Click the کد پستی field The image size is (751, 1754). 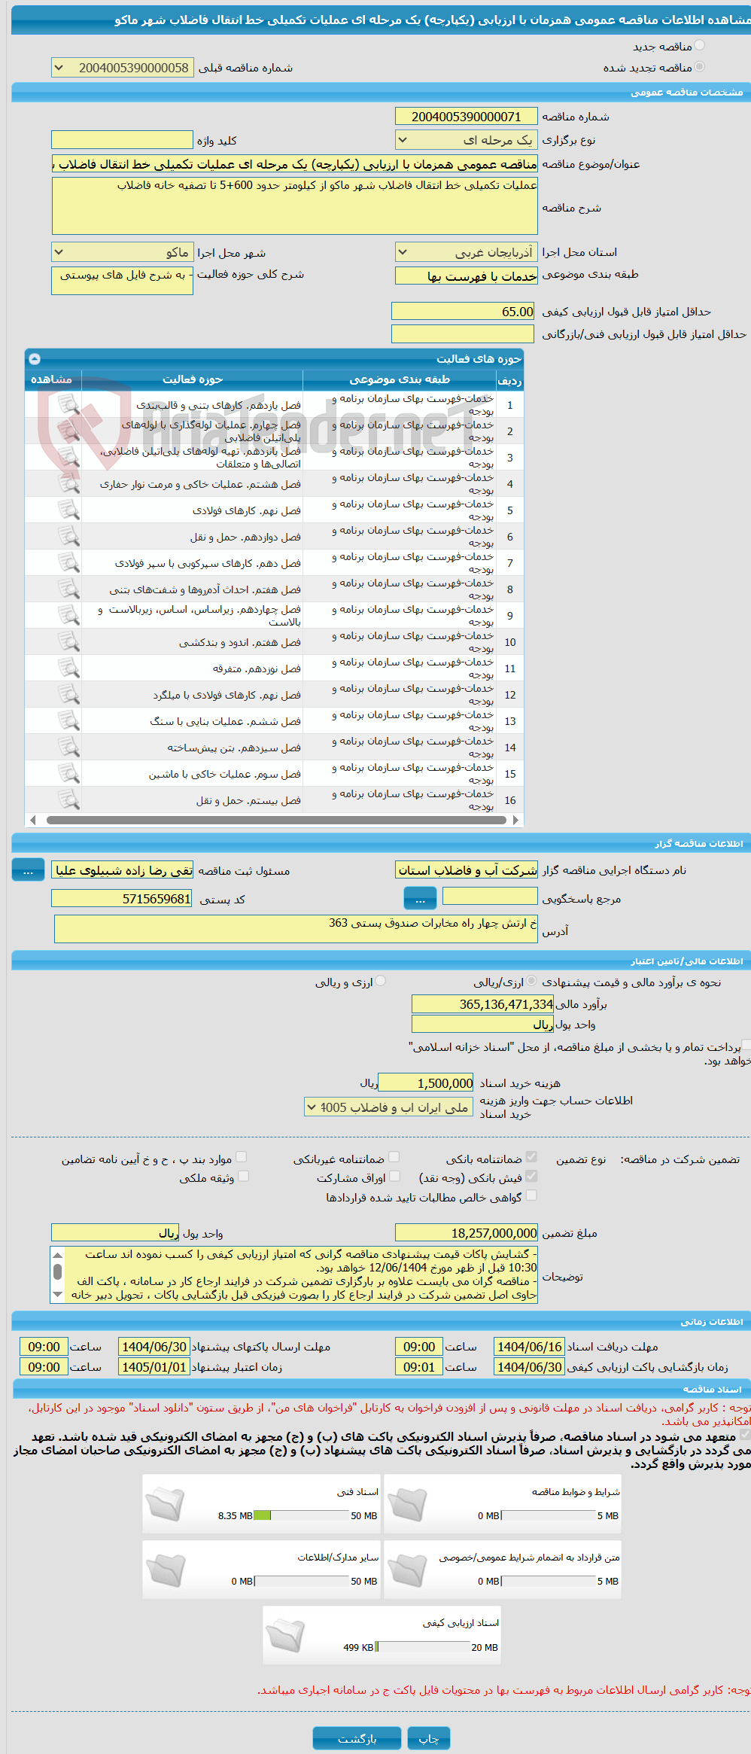122,899
